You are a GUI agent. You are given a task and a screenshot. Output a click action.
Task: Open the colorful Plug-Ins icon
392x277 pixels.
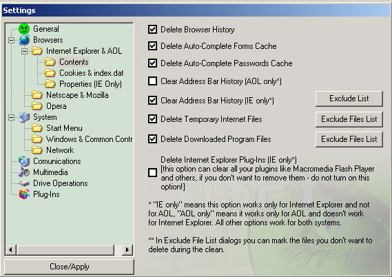[24, 194]
